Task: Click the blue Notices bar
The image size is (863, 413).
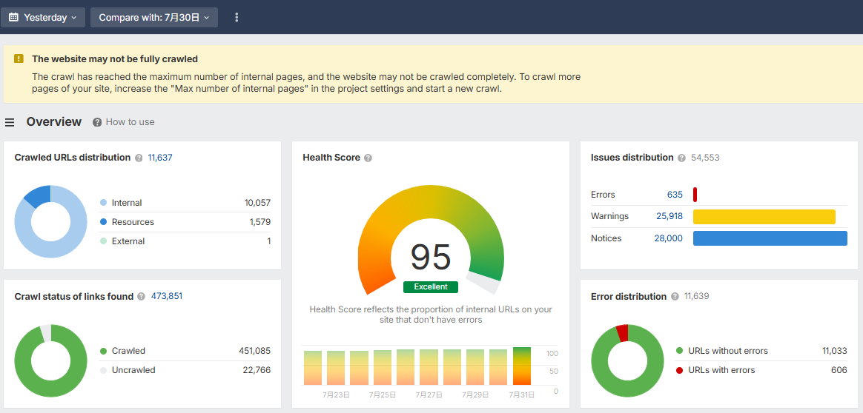Action: [770, 238]
